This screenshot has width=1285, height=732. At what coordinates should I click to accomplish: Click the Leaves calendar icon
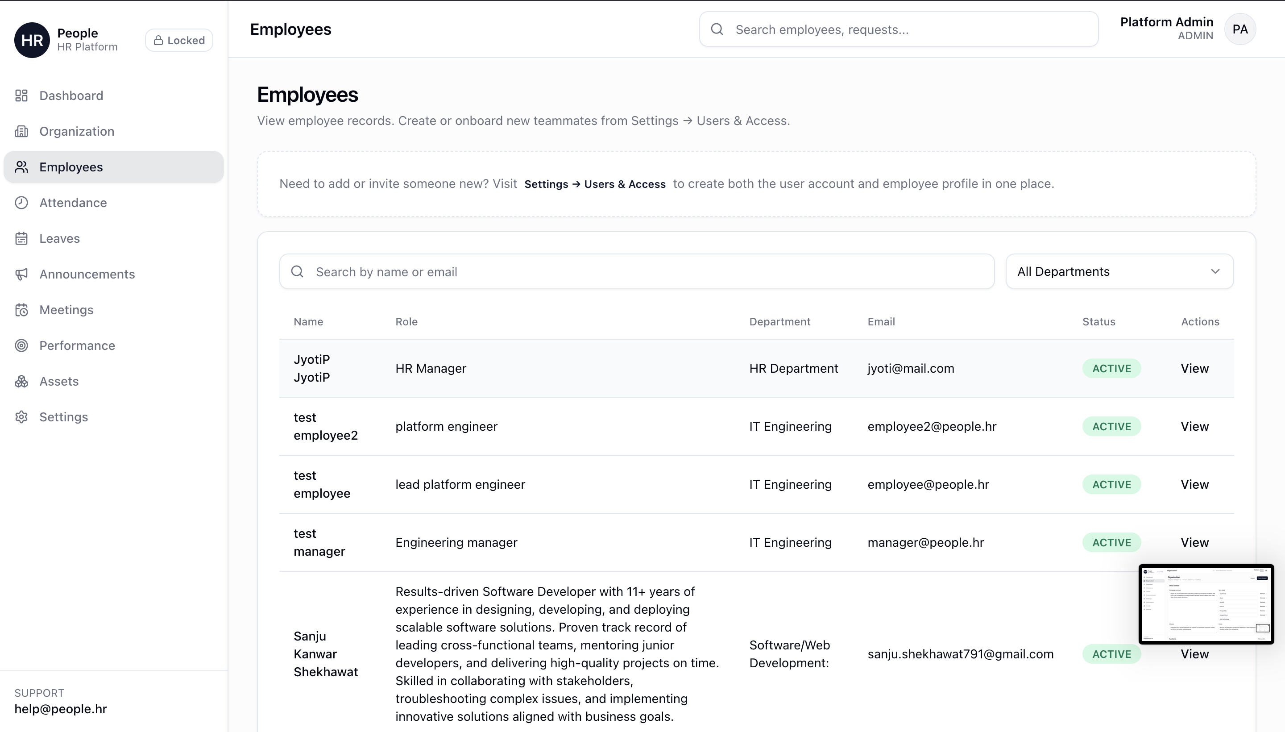click(21, 238)
